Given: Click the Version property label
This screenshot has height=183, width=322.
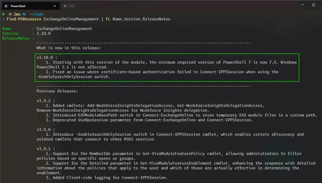Looking at the screenshot, I should (x=10, y=33).
